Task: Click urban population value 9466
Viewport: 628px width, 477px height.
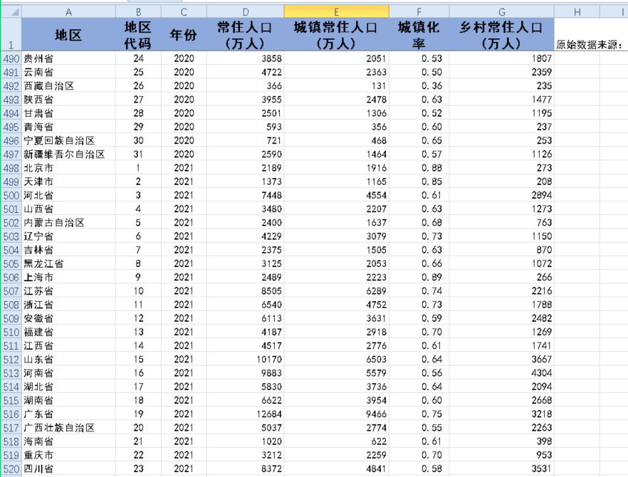Action: click(x=336, y=414)
